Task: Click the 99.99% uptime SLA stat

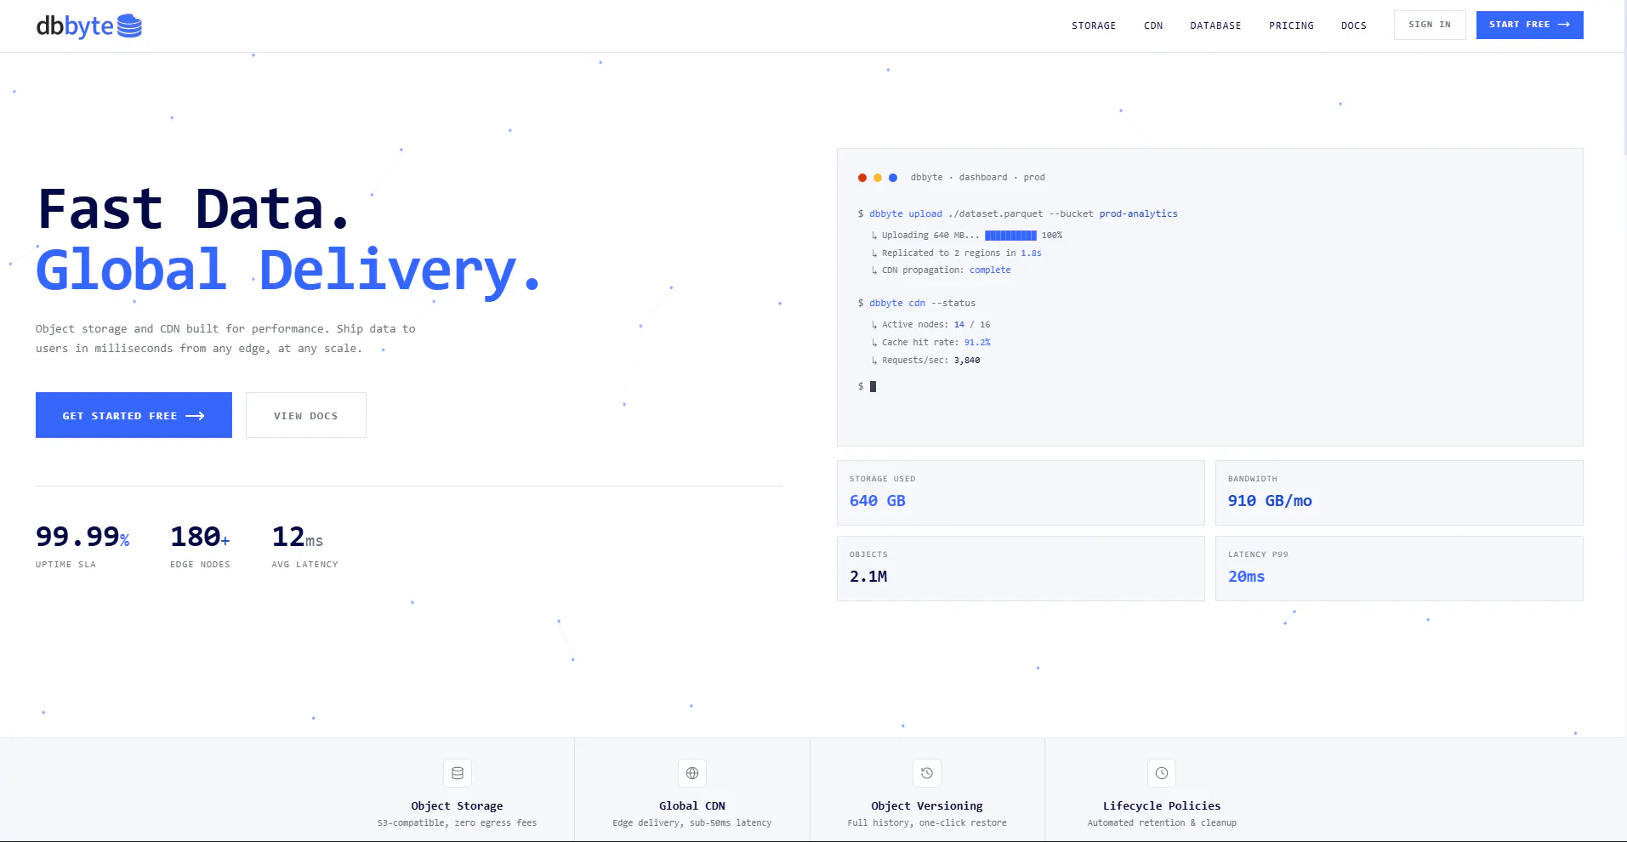Action: [x=82, y=545]
